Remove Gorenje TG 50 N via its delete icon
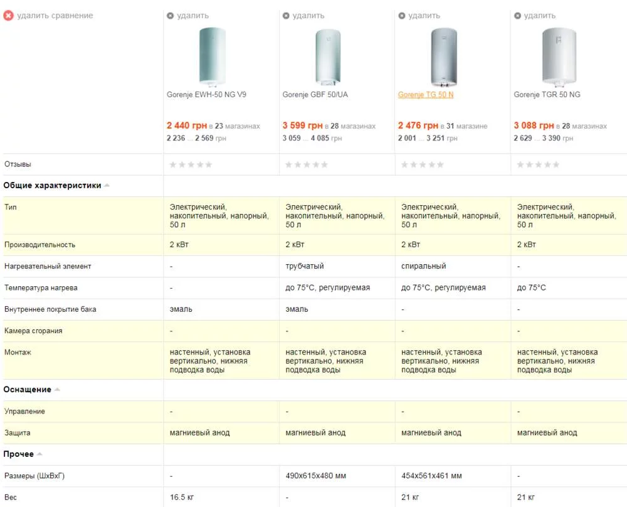The height and width of the screenshot is (507, 627). (402, 16)
